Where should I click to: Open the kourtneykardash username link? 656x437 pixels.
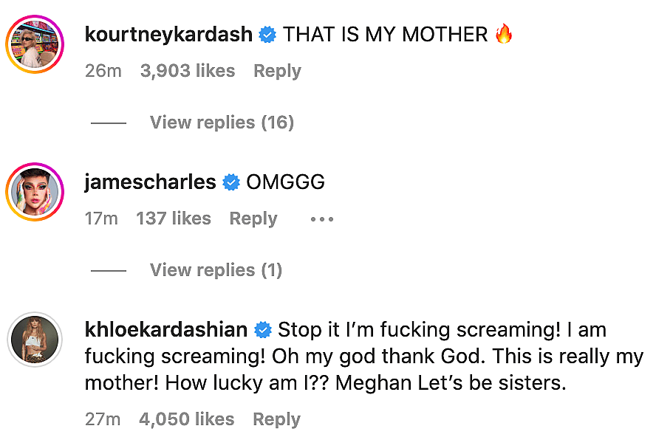point(168,34)
